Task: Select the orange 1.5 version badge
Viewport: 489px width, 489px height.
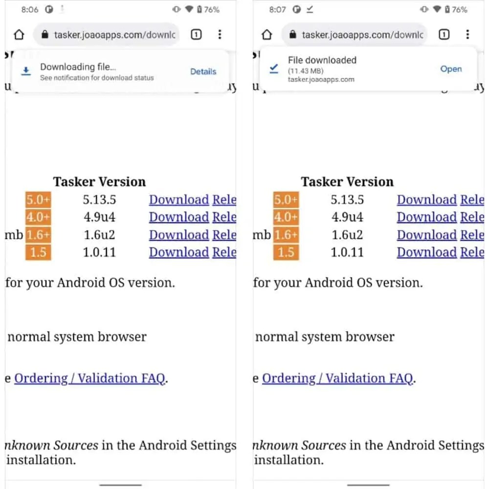Action: [x=38, y=252]
